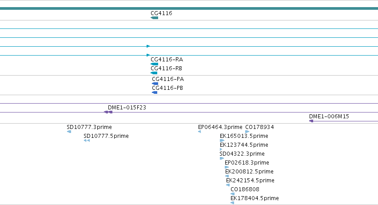Viewport: 378px width, 205px height.
Task: Select the EK123744.5prime feature label
Action: click(244, 145)
